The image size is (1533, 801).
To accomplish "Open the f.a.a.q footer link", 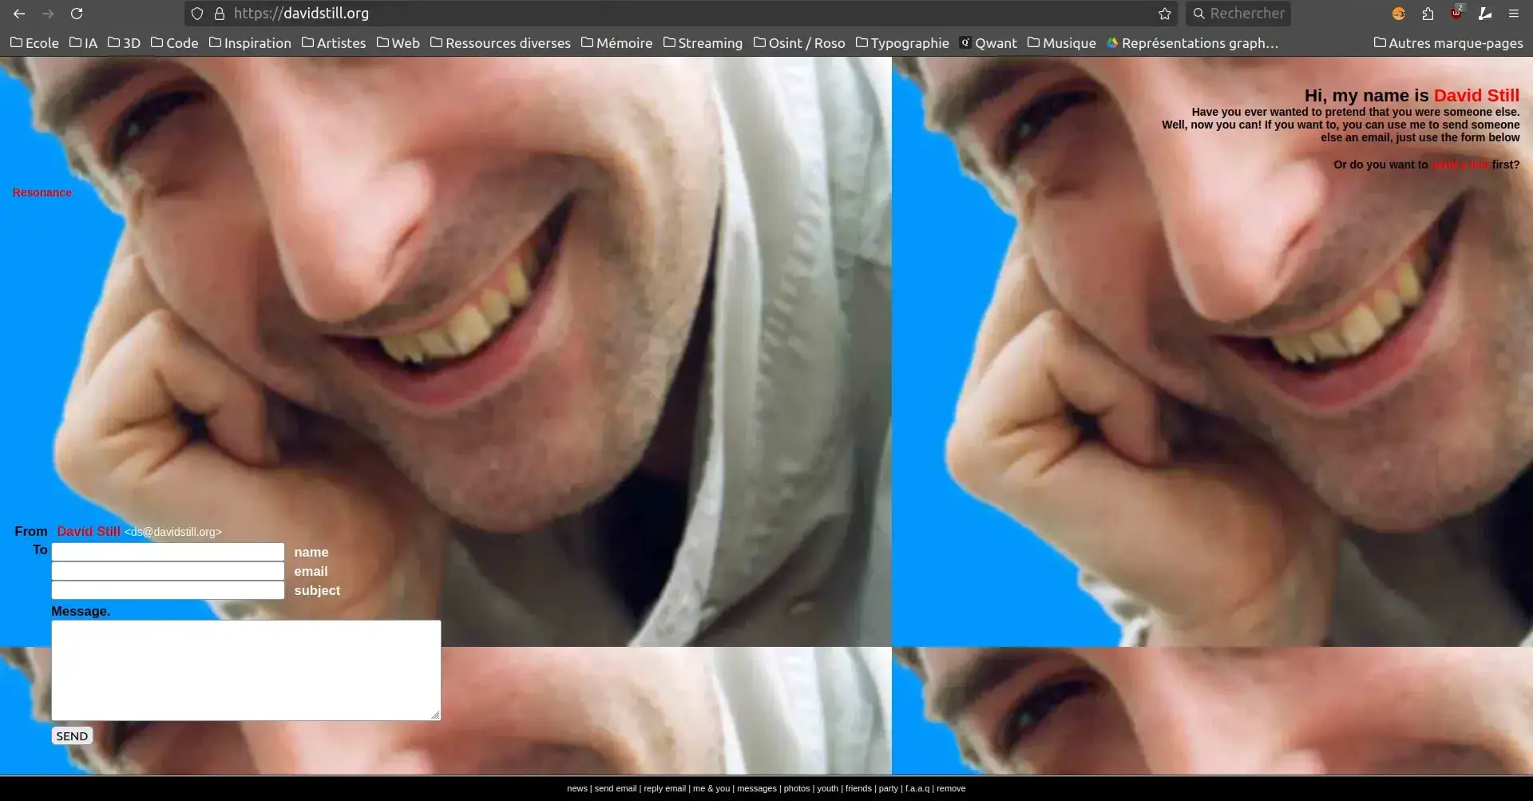I will [917, 788].
